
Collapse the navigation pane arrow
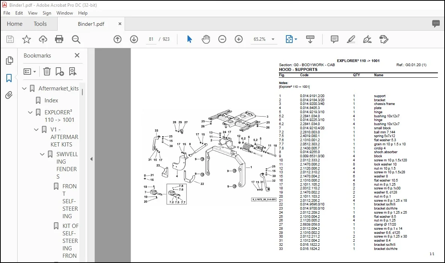[x=91, y=159]
